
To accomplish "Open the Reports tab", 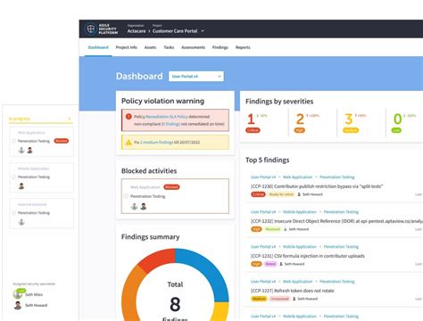I will coord(243,47).
